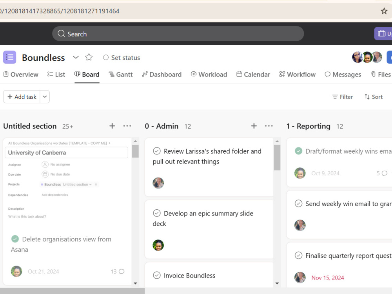Click the purple Upgrade briefcase button
This screenshot has height=294, width=392.
coord(383,33)
